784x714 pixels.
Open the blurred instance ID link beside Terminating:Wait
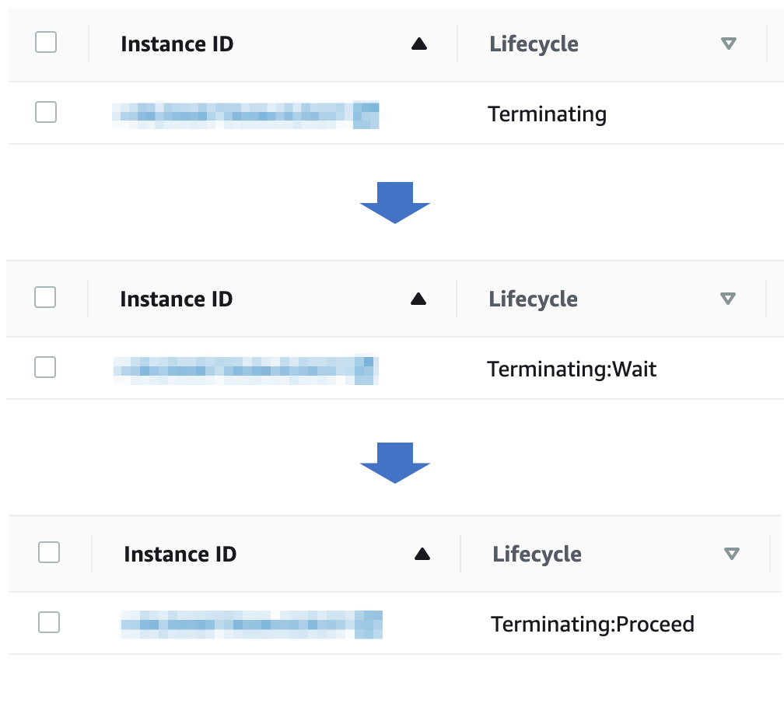click(x=246, y=370)
